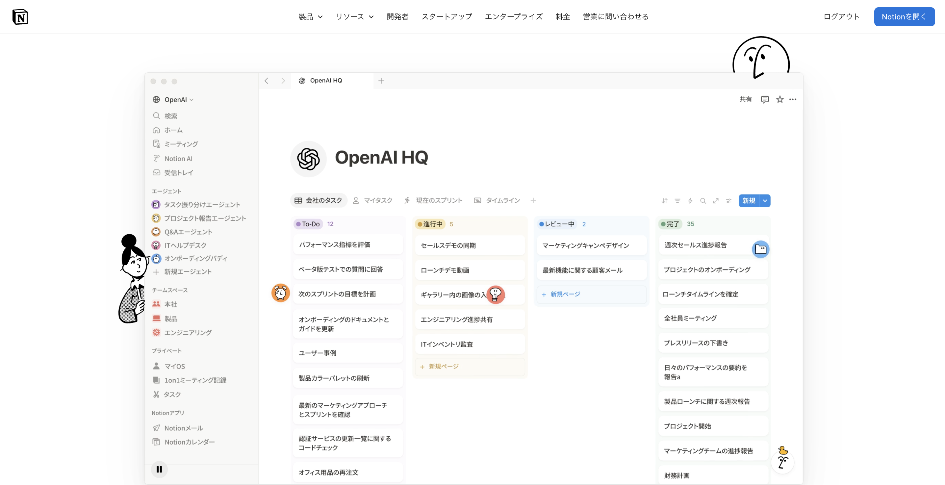
Task: Switch to the 現在のスプリント tab
Action: tap(434, 200)
